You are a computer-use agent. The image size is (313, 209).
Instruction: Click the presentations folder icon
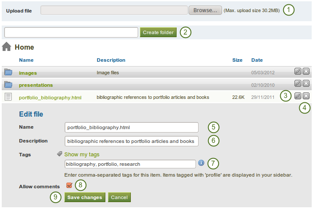tap(8, 85)
